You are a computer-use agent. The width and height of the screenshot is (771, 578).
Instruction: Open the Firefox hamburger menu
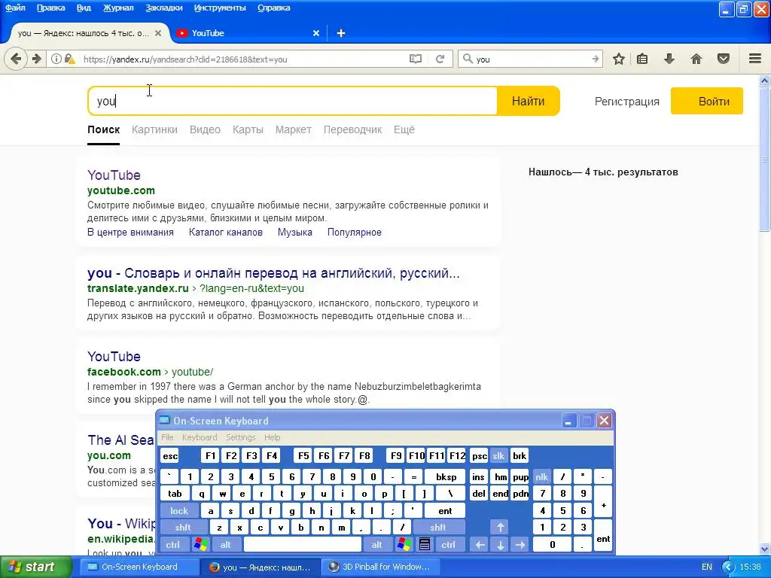[x=755, y=59]
